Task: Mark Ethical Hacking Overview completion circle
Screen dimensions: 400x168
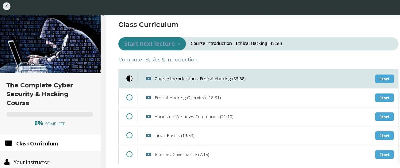Action: click(129, 98)
